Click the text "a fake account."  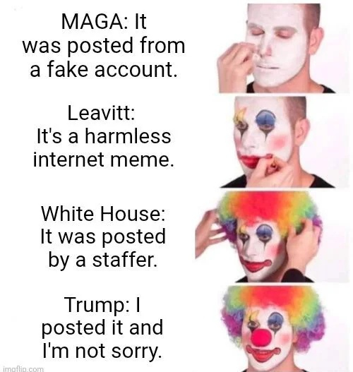(x=104, y=69)
